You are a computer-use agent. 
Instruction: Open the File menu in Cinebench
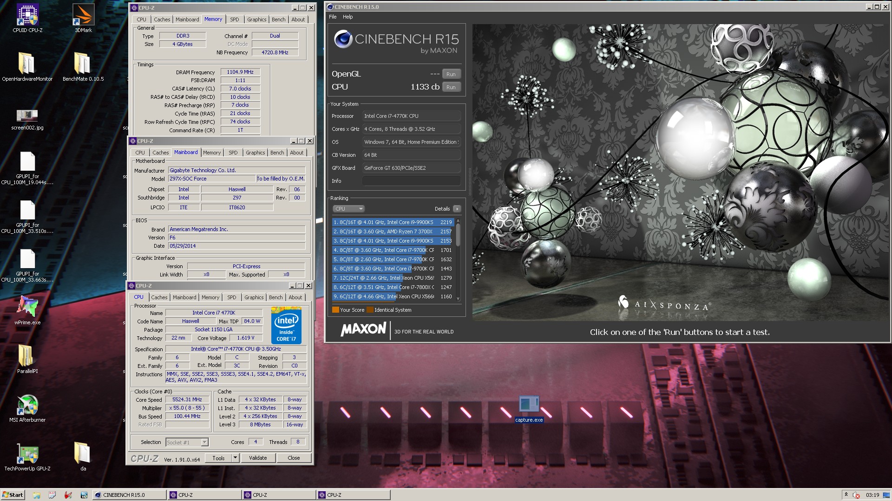pyautogui.click(x=333, y=17)
